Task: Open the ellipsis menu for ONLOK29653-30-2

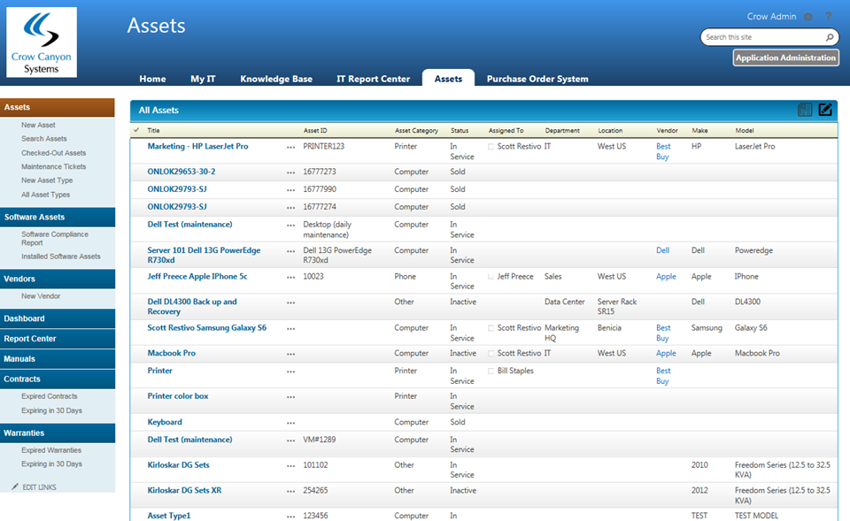Action: coord(291,172)
